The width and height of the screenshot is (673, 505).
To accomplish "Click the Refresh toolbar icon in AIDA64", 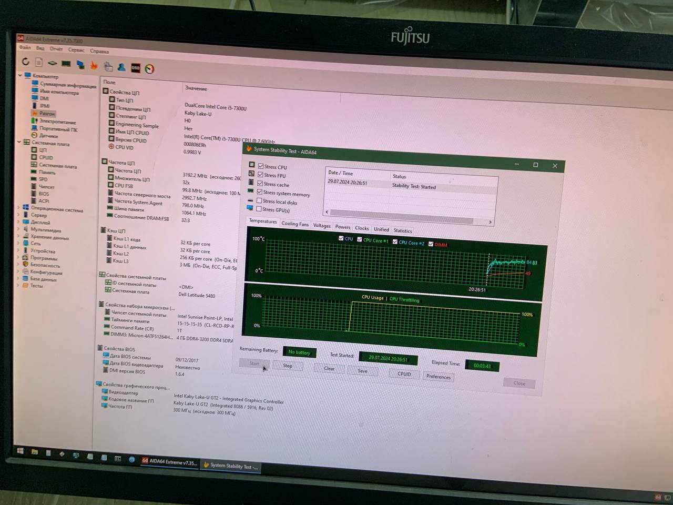I will (x=25, y=62).
